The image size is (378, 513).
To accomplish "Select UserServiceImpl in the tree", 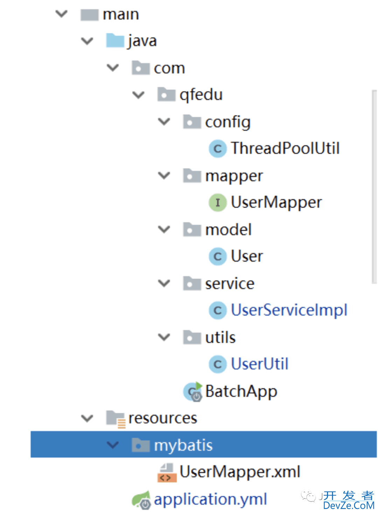I will (x=289, y=310).
